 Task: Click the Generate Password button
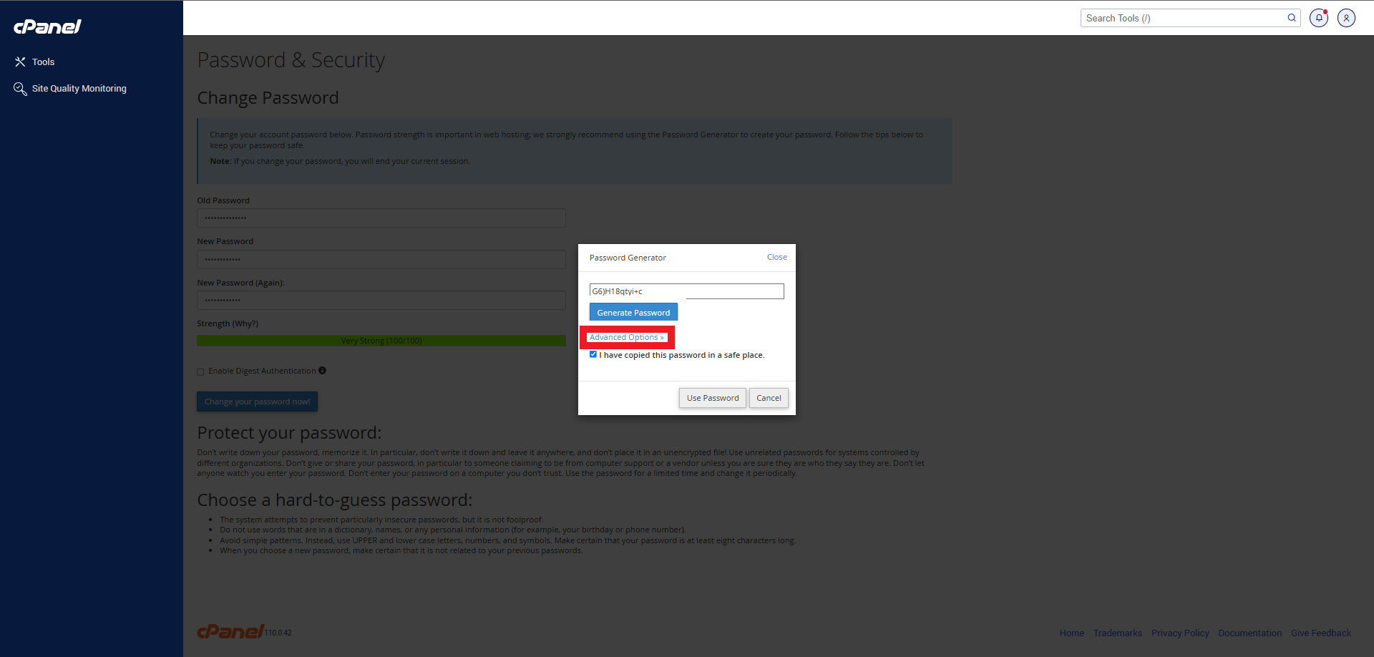(x=633, y=313)
